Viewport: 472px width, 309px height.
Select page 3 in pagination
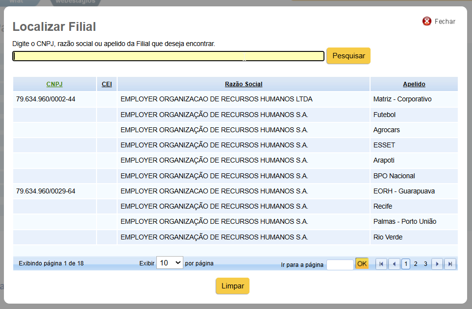pos(425,264)
